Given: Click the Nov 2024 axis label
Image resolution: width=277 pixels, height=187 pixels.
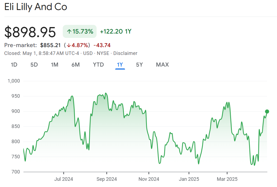Looking at the screenshot, I should 149,179.
